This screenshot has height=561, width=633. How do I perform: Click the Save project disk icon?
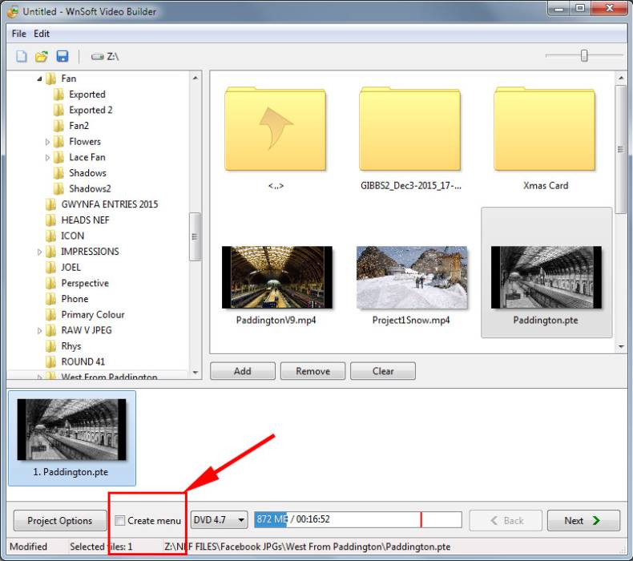click(62, 56)
